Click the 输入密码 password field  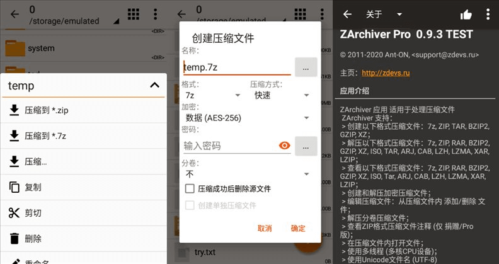(x=228, y=146)
